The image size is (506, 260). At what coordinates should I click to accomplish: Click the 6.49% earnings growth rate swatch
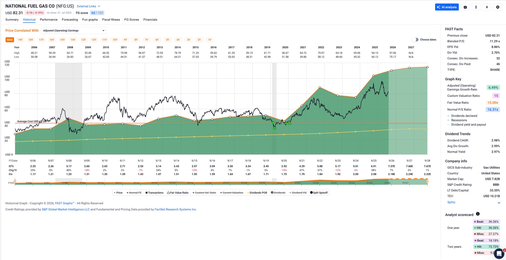(493, 88)
